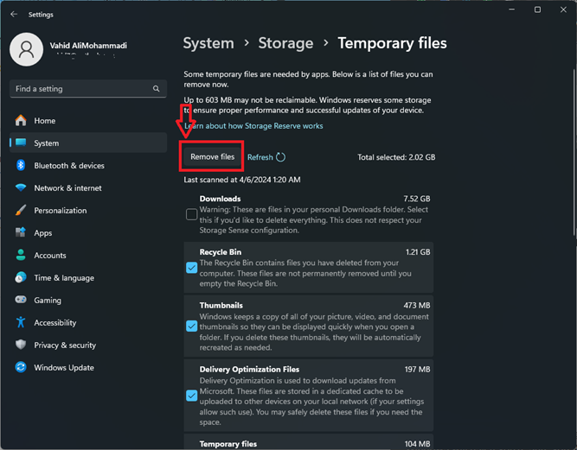The width and height of the screenshot is (577, 450).
Task: Open Accounts settings page
Action: [x=88, y=255]
